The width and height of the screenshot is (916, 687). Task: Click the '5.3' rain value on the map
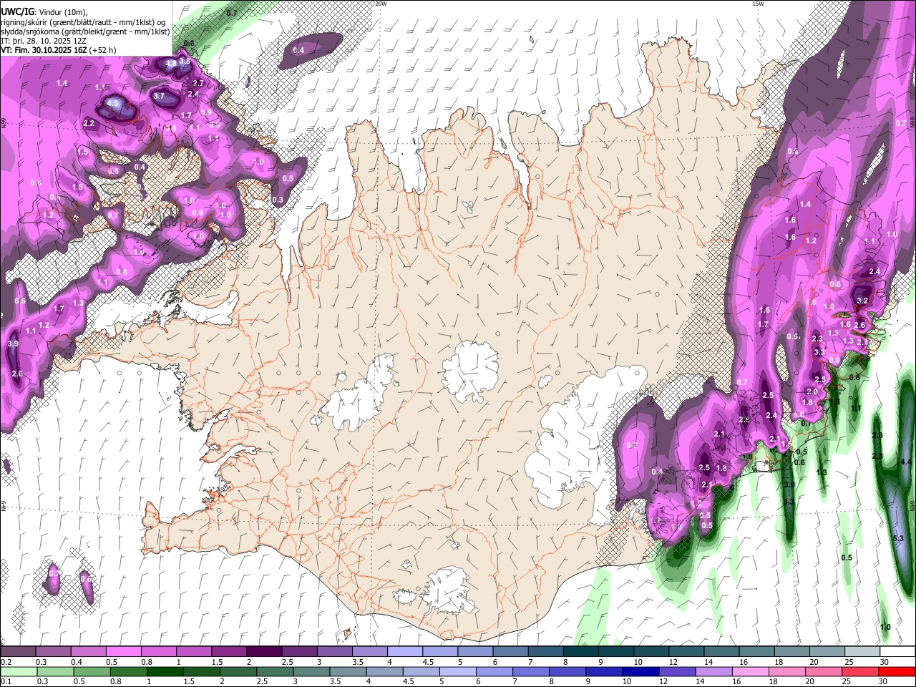click(x=898, y=538)
